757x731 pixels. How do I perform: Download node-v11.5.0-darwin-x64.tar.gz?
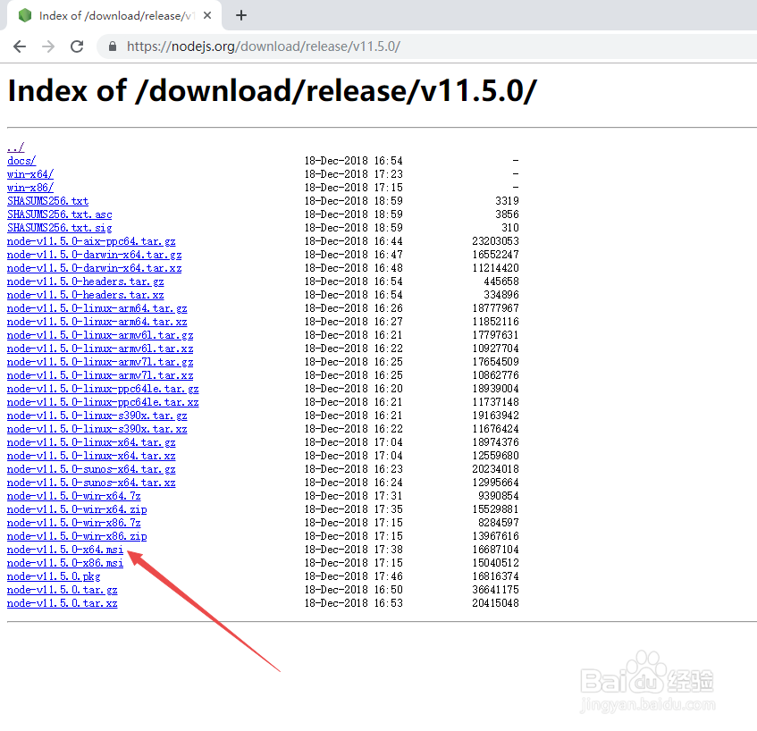click(x=94, y=255)
